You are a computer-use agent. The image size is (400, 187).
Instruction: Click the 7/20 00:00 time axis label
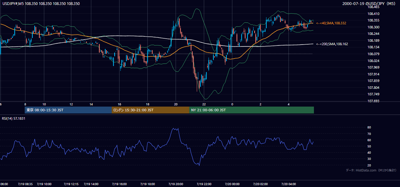[232, 184]
